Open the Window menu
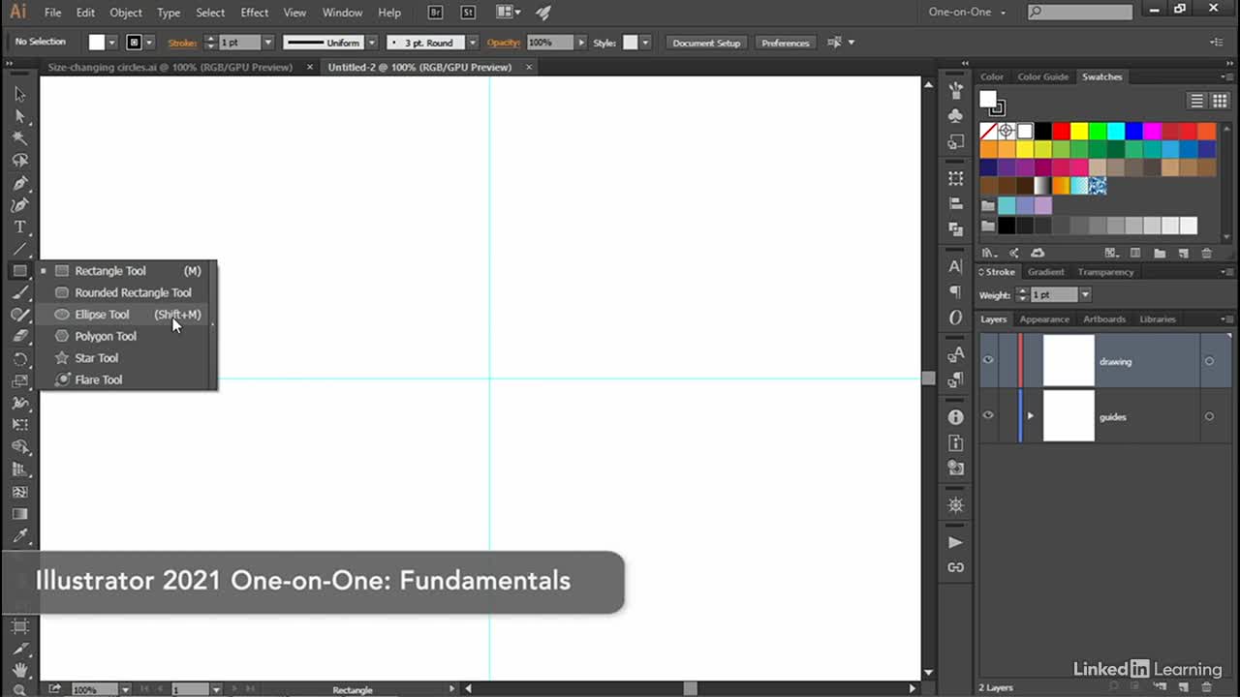The height and width of the screenshot is (697, 1240). pos(342,13)
